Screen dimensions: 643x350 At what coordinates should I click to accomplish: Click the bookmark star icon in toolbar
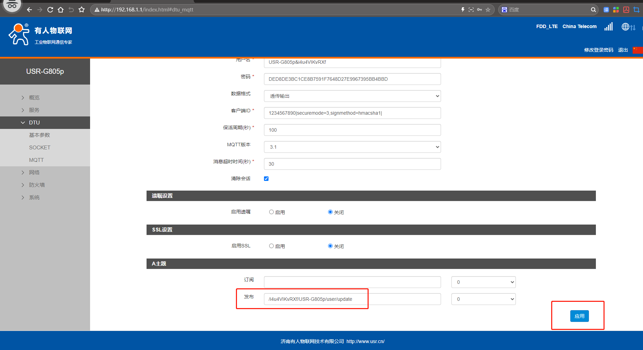tap(81, 10)
